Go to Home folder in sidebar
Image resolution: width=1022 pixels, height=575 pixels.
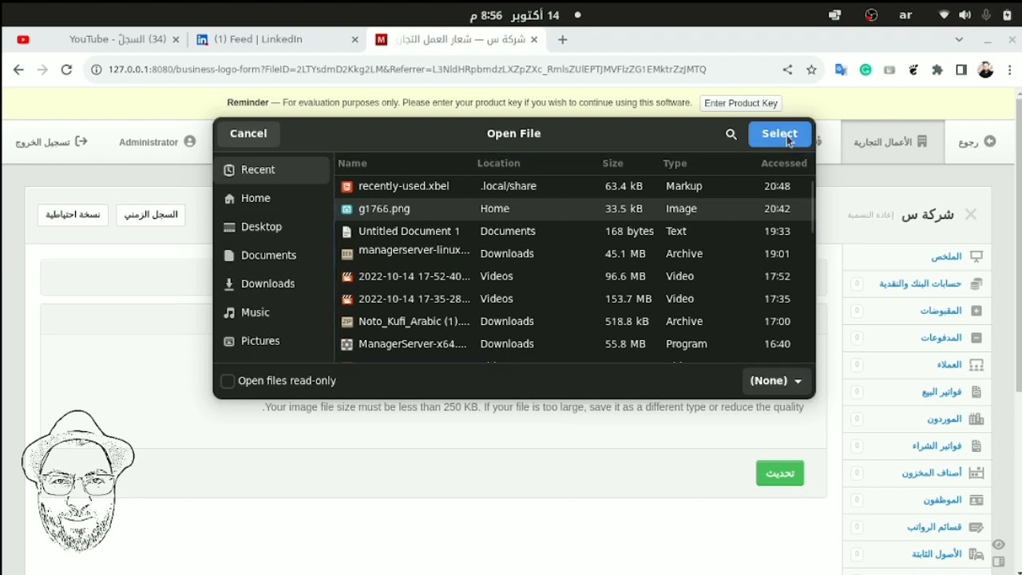(x=272, y=198)
